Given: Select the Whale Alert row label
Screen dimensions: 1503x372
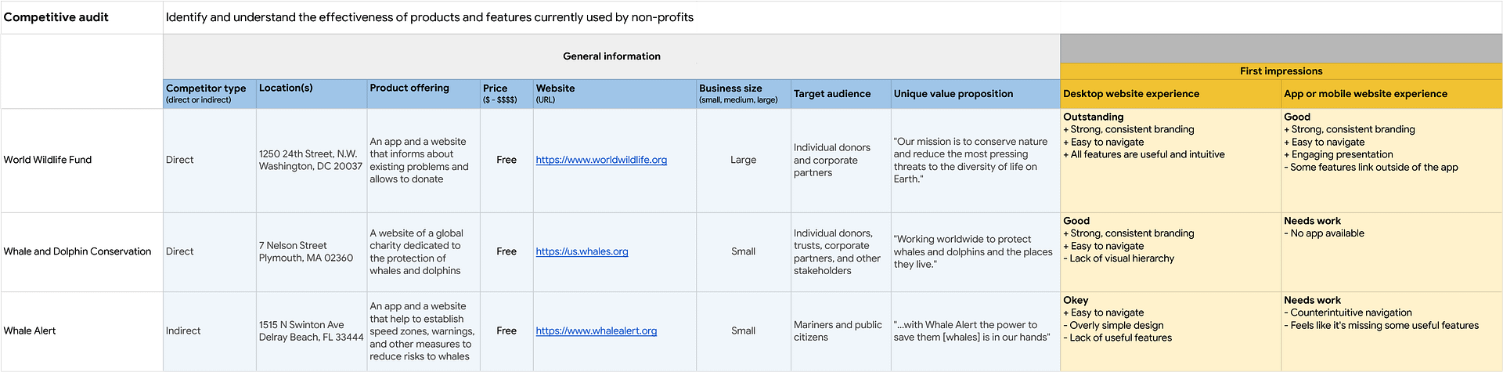Looking at the screenshot, I should coord(30,330).
